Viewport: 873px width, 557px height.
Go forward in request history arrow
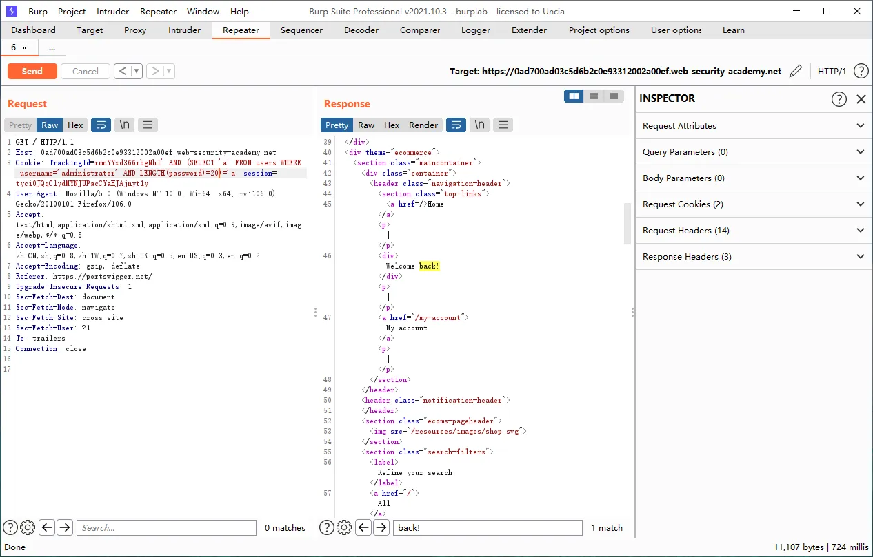click(155, 71)
